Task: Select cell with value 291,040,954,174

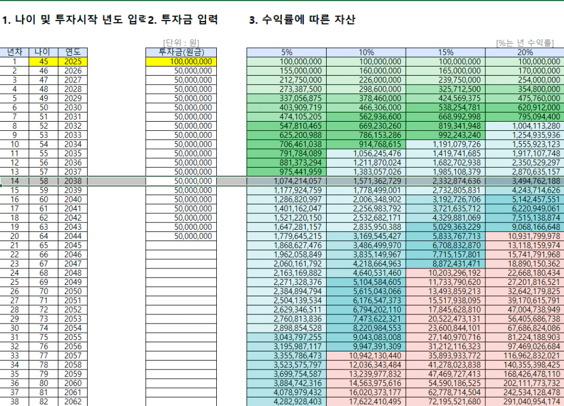Action: tap(525, 401)
